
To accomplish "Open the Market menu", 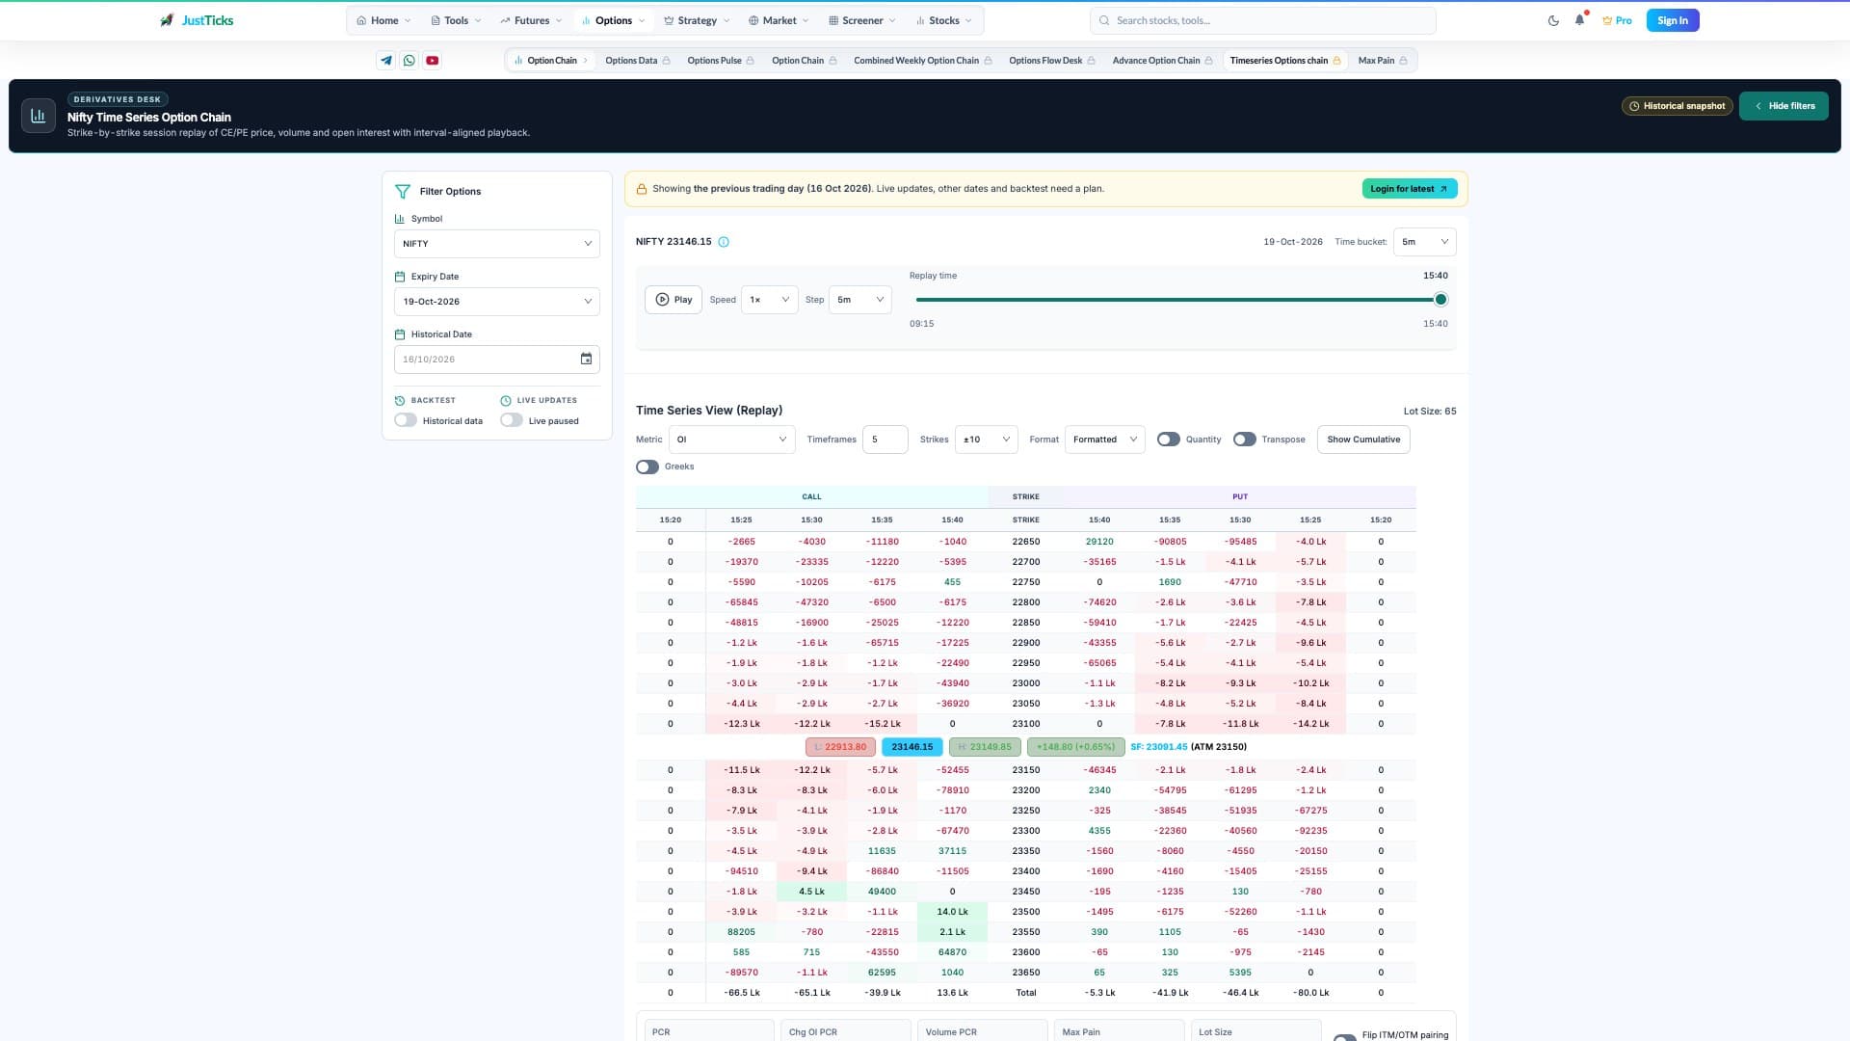I will coord(780,20).
